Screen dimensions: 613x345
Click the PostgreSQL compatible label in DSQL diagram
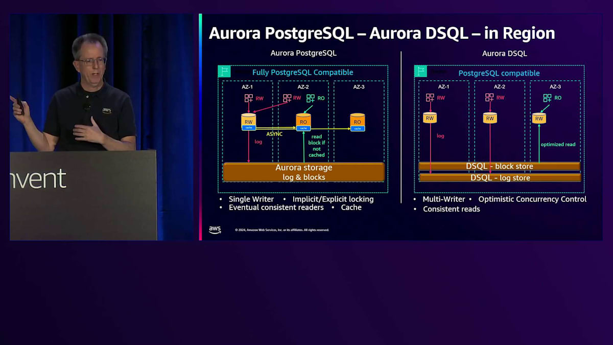(x=499, y=73)
